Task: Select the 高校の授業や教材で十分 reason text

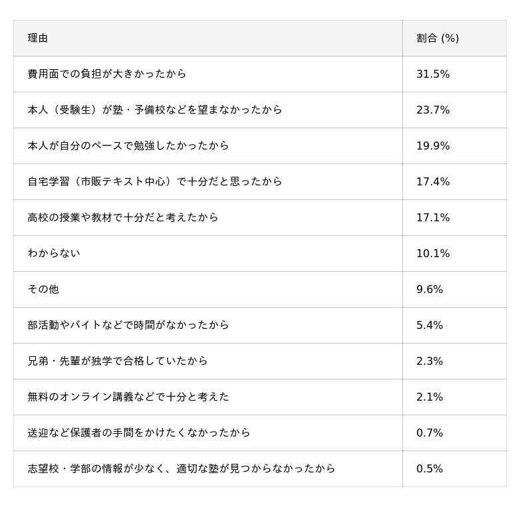Action: pos(123,218)
